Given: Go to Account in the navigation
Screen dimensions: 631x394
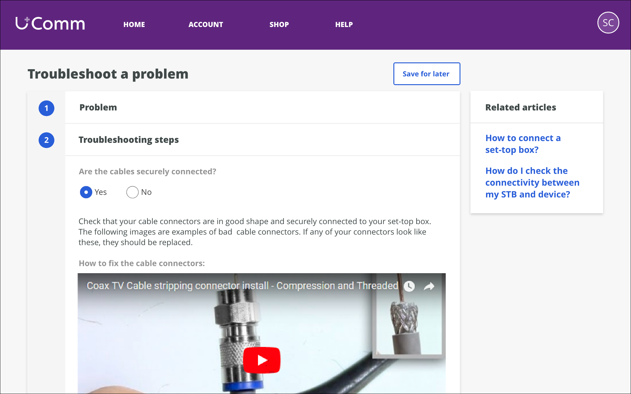Looking at the screenshot, I should (x=206, y=25).
